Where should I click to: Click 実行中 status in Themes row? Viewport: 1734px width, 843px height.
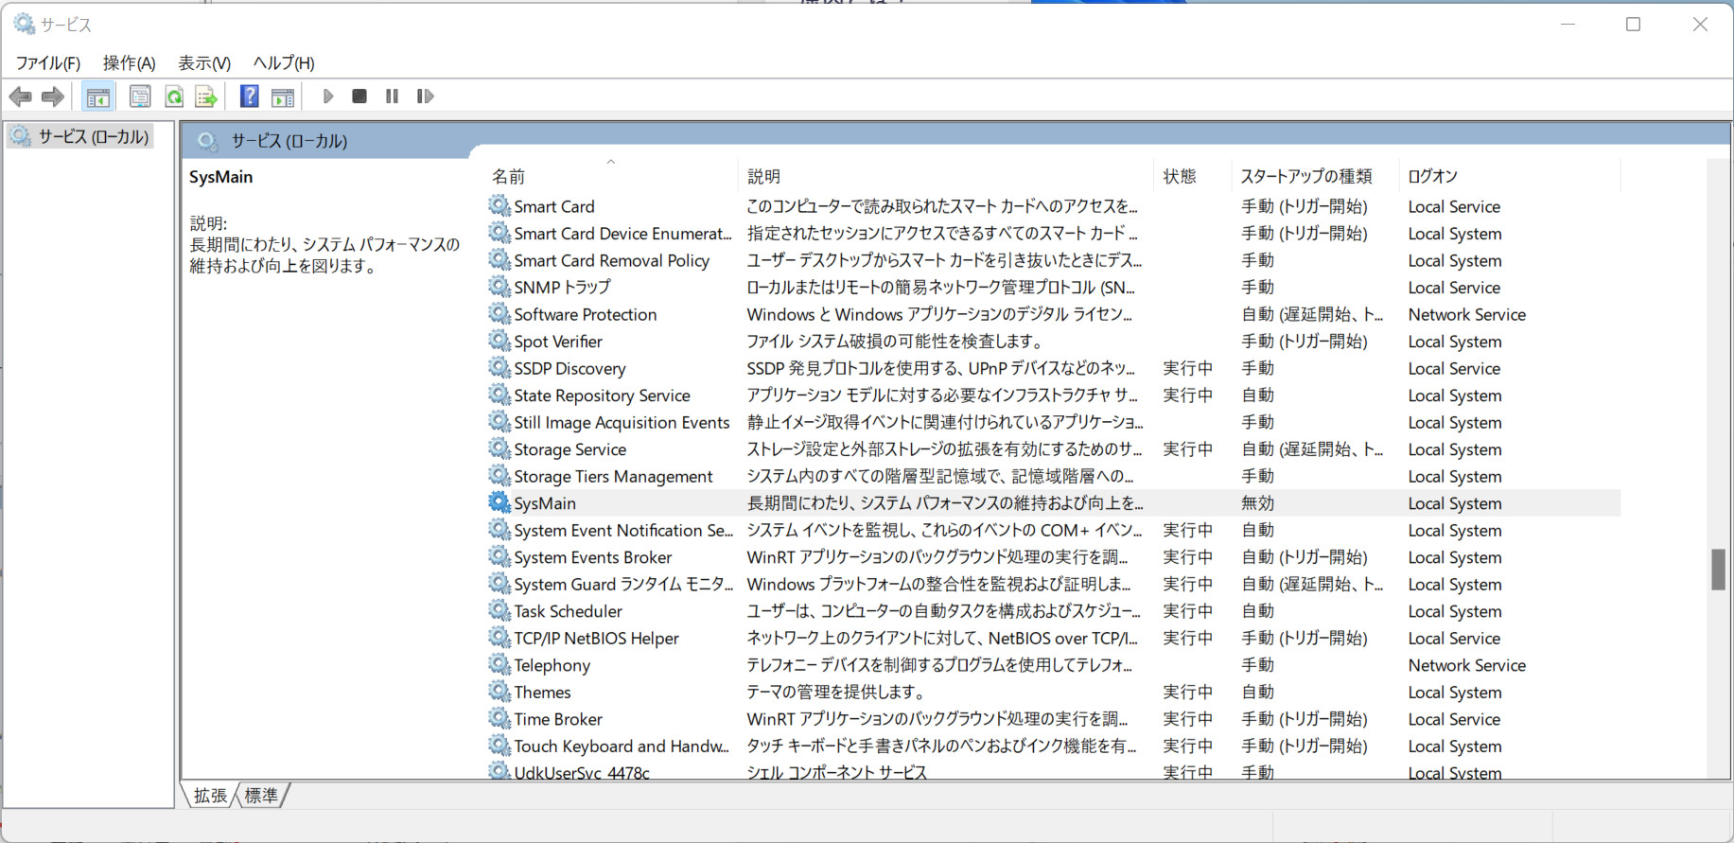tap(1187, 692)
